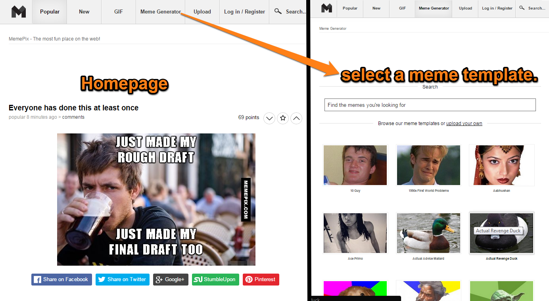Share on StumbleUpon
This screenshot has height=301, width=549.
216,280
